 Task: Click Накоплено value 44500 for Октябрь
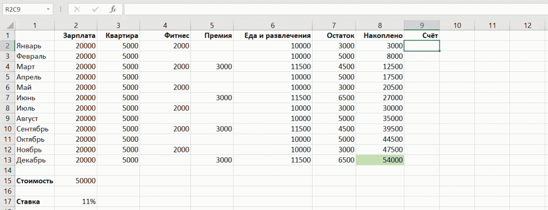click(x=380, y=139)
